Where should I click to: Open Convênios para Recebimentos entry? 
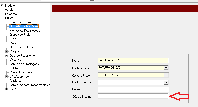[30, 85]
